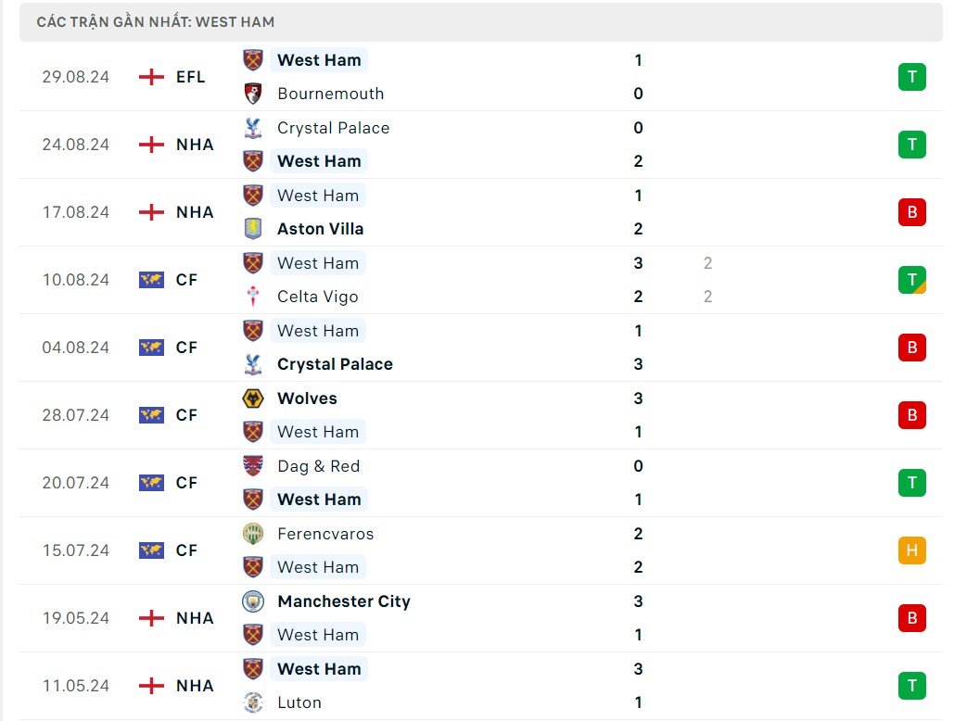Click the Dag & Red team name
954x721 pixels.
click(318, 466)
